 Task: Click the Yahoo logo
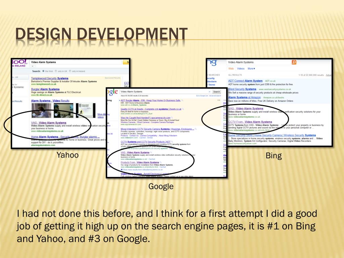point(19,62)
